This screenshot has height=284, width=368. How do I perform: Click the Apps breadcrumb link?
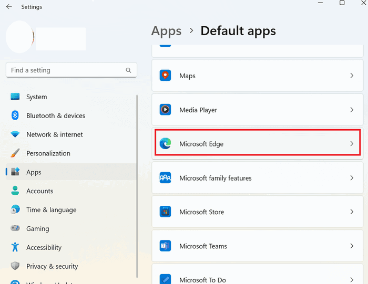[166, 31]
